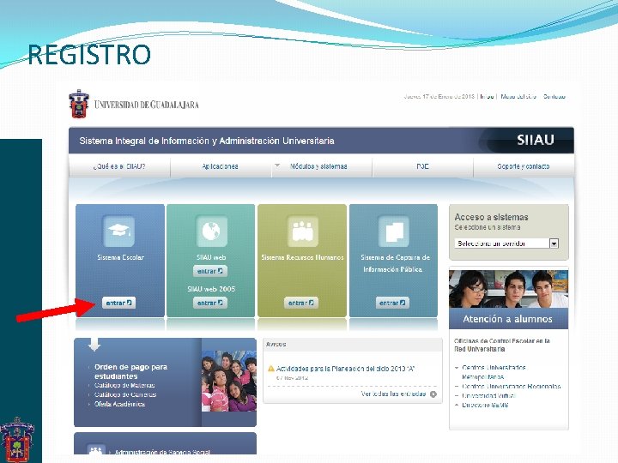618x463 pixels.
Task: Open the Seleccione un servidor dropdown
Action: pyautogui.click(x=506, y=244)
